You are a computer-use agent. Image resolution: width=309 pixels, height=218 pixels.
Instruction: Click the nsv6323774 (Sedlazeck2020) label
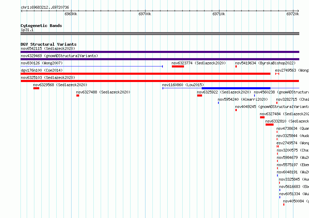[x=199, y=63]
